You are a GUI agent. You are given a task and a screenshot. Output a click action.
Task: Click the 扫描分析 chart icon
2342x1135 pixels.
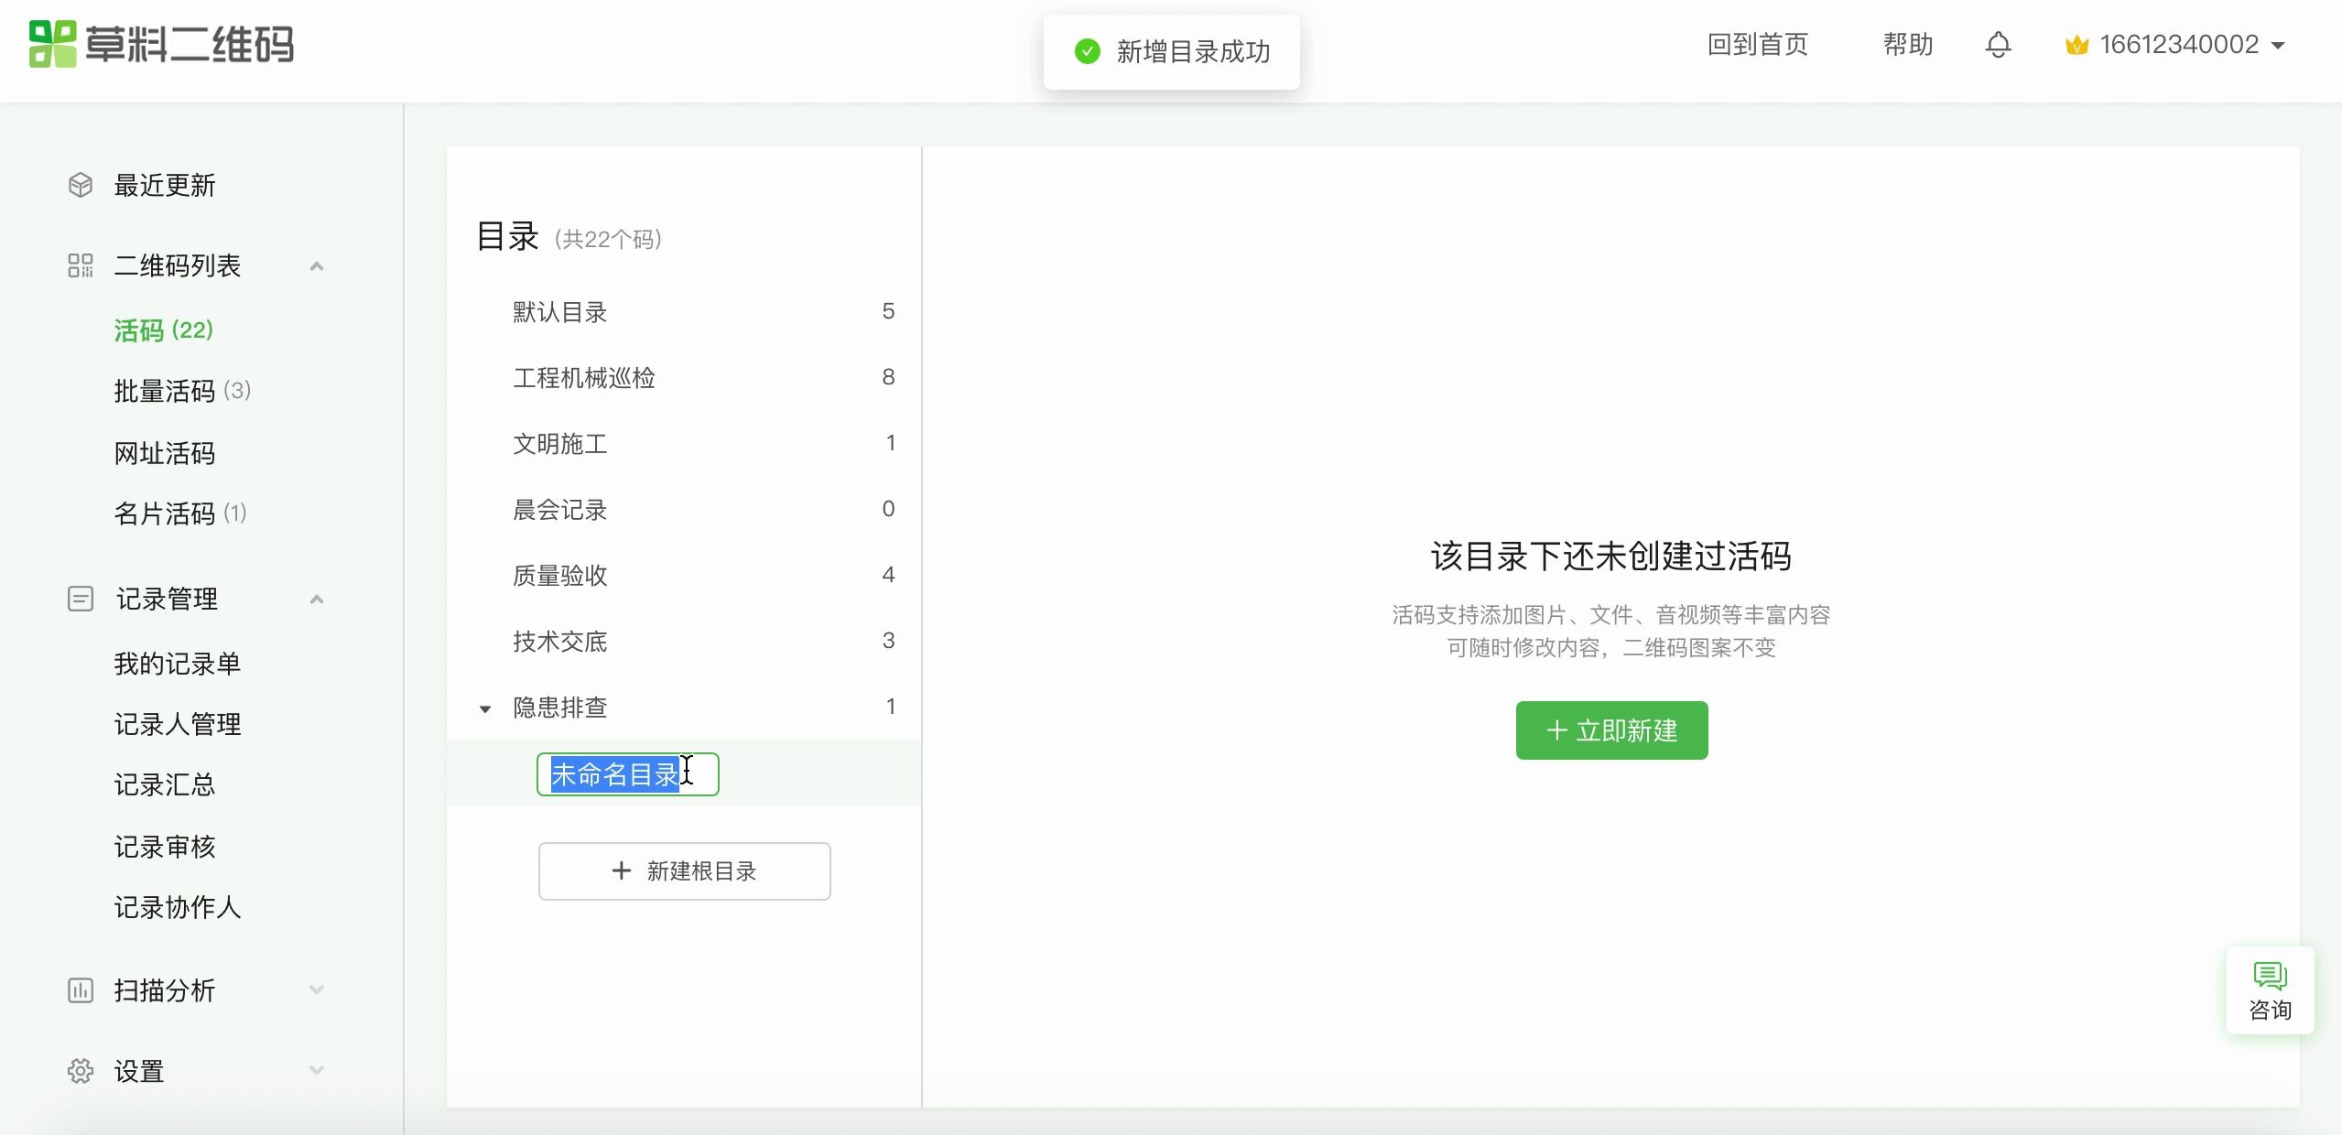81,990
